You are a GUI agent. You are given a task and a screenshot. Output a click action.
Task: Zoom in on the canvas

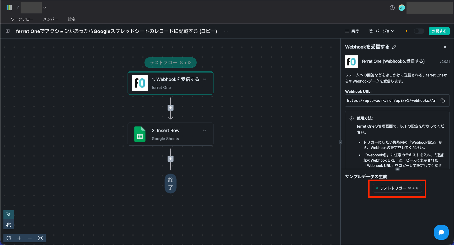pyautogui.click(x=19, y=238)
